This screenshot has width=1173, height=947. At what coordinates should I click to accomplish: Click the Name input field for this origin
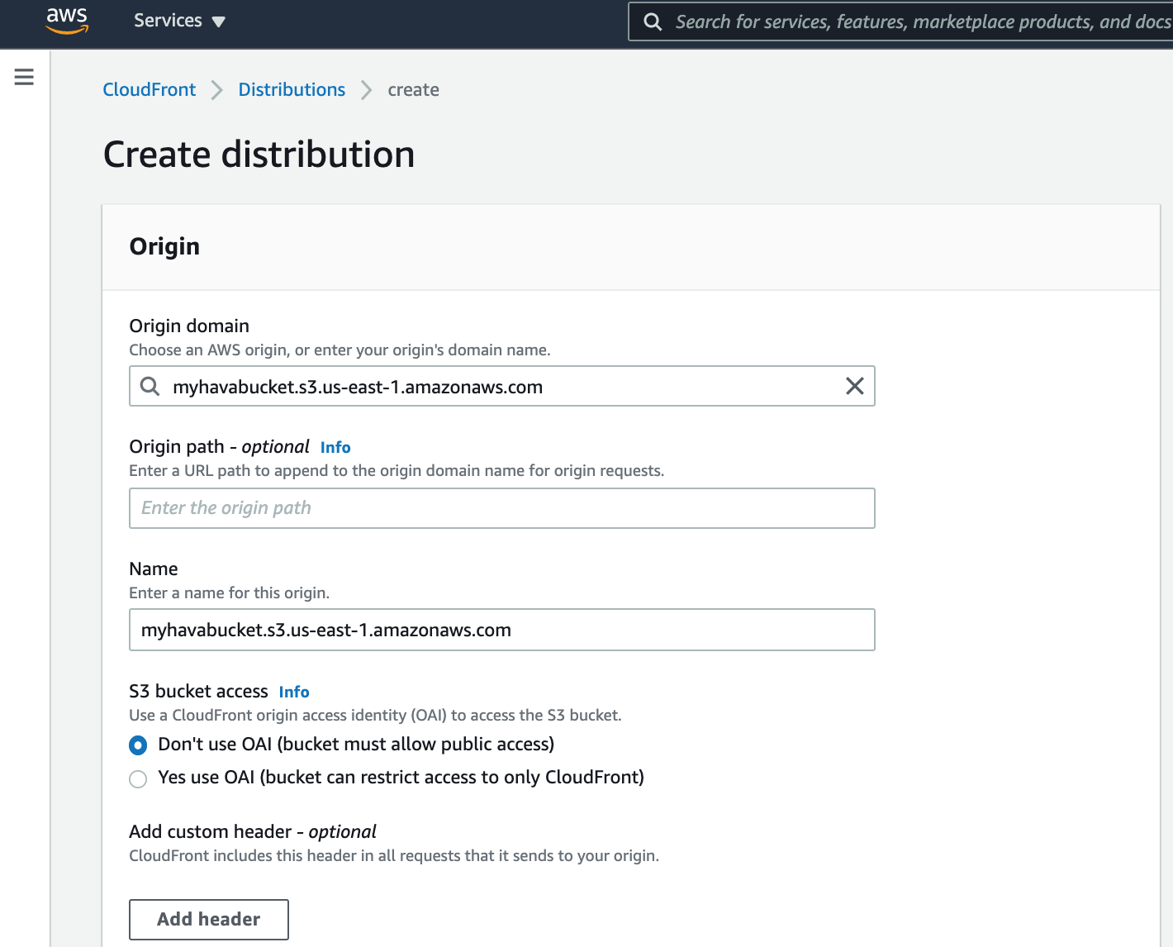click(501, 630)
